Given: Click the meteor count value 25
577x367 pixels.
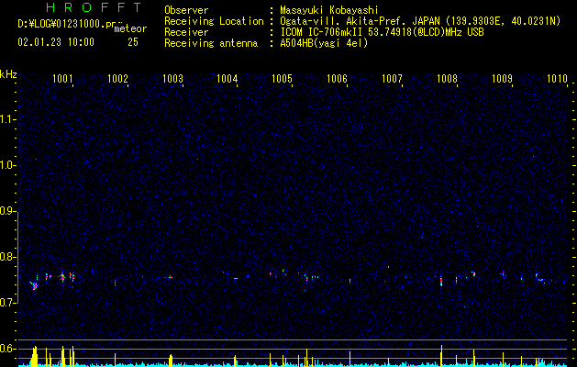Looking at the screenshot, I should (133, 42).
